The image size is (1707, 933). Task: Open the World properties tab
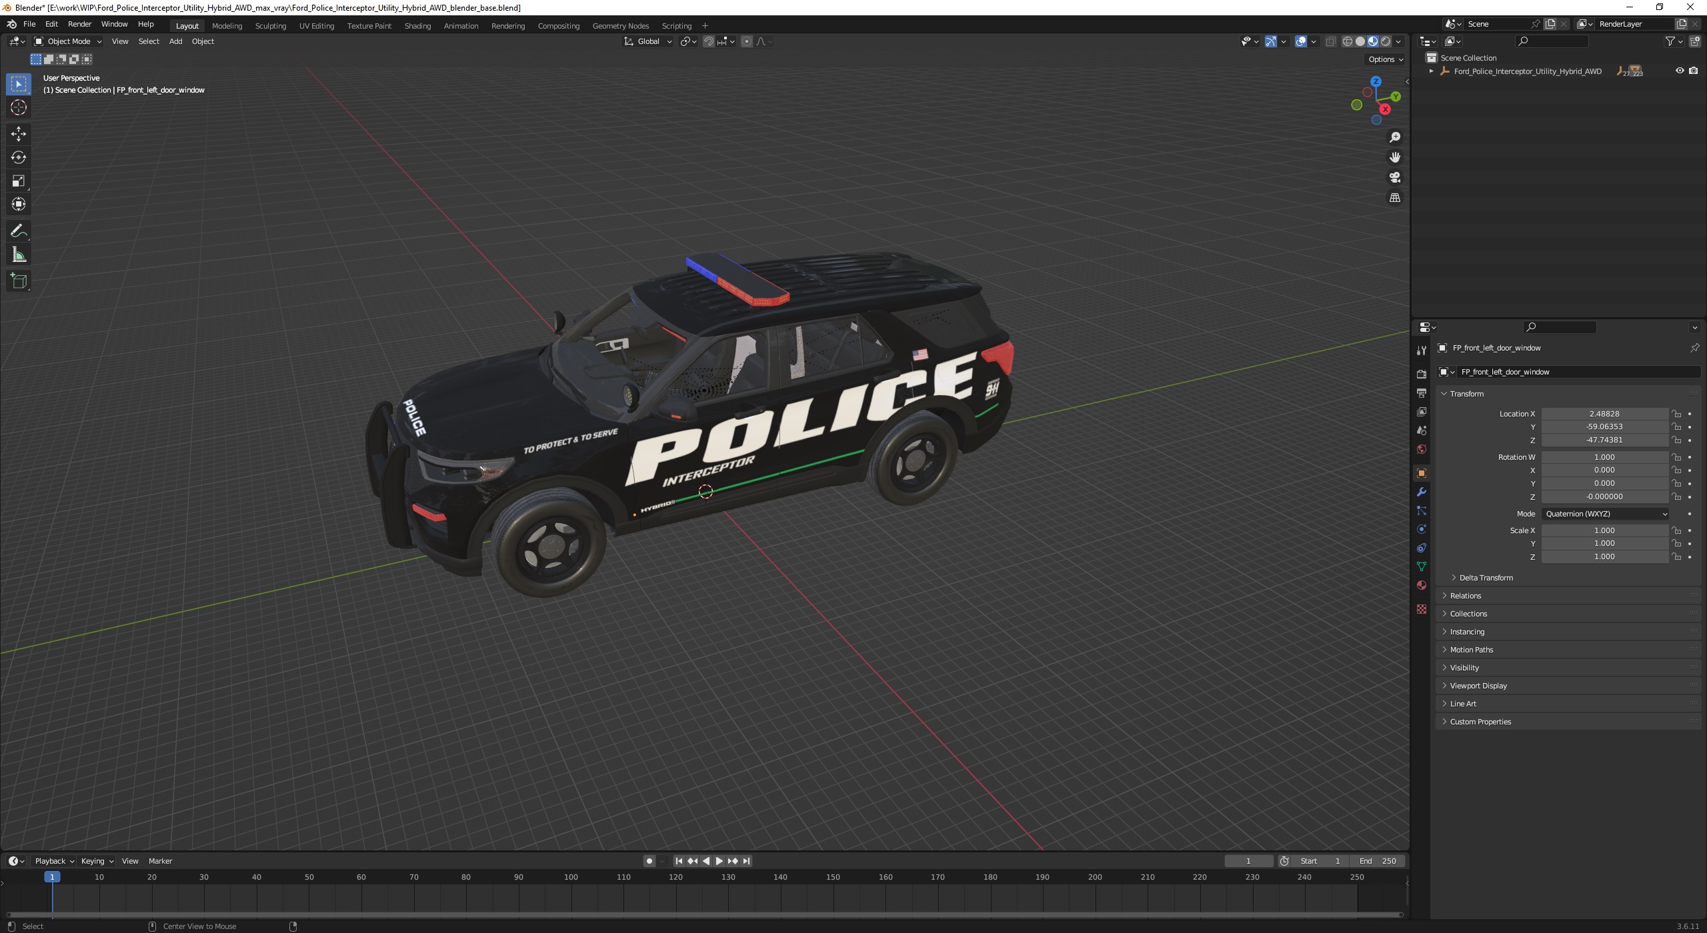1421,449
